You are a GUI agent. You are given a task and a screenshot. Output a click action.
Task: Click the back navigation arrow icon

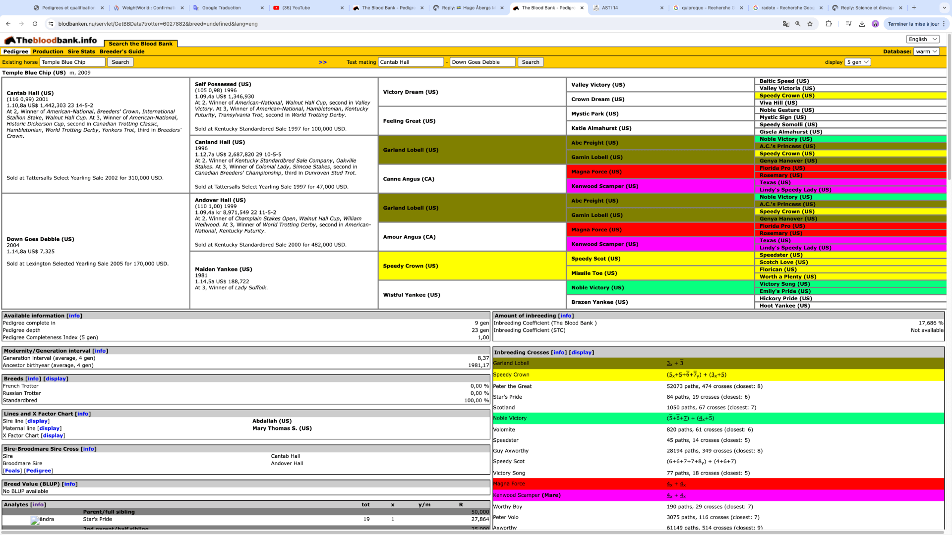pos(8,24)
